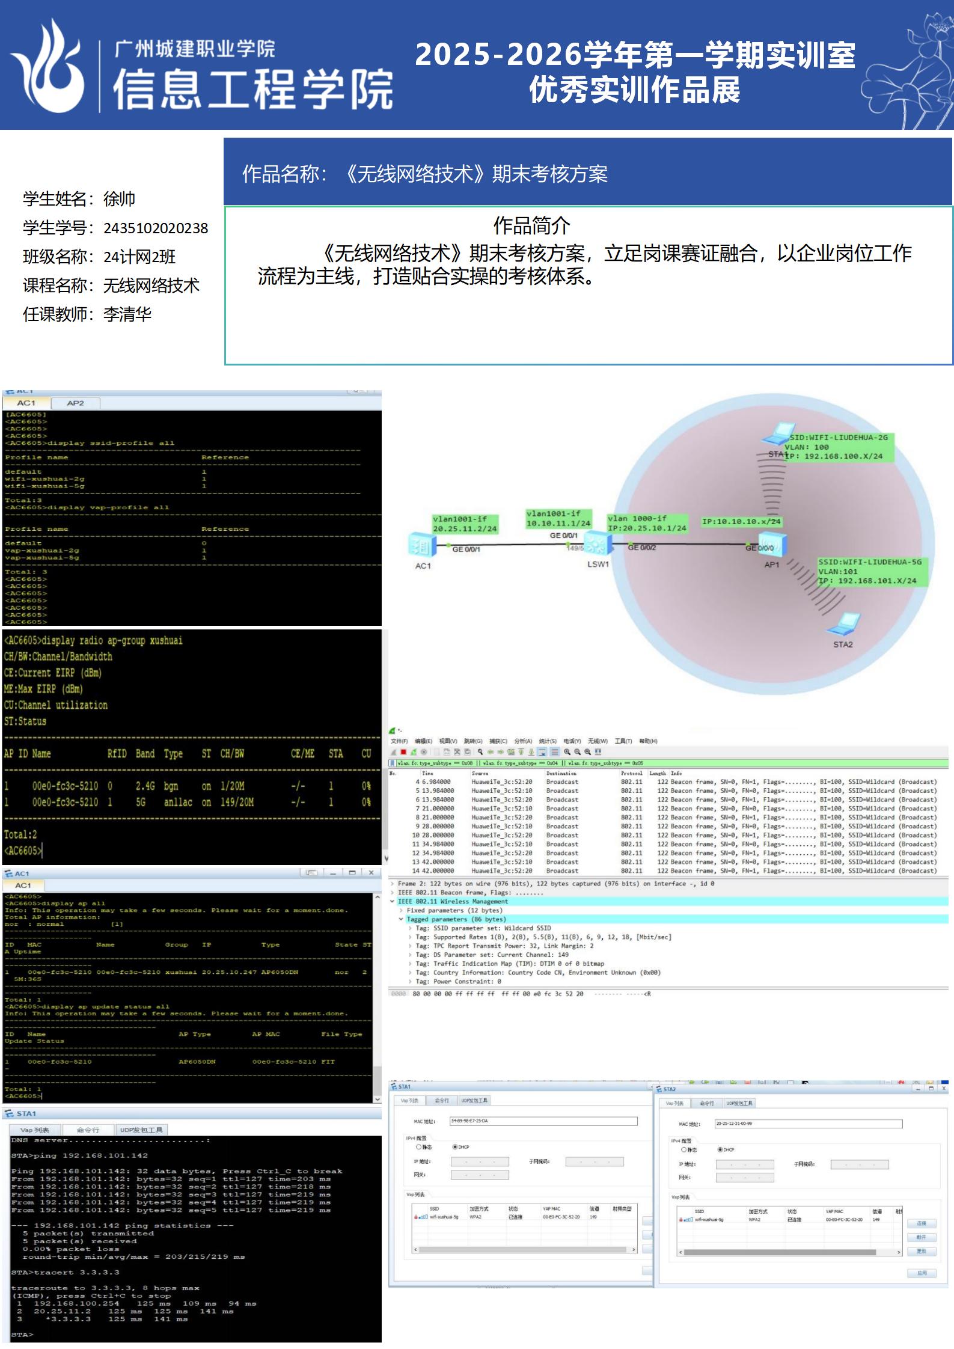Viewport: 954px width, 1349px height.
Task: Select the DHCP radio button in STA1
Action: pyautogui.click(x=455, y=1147)
